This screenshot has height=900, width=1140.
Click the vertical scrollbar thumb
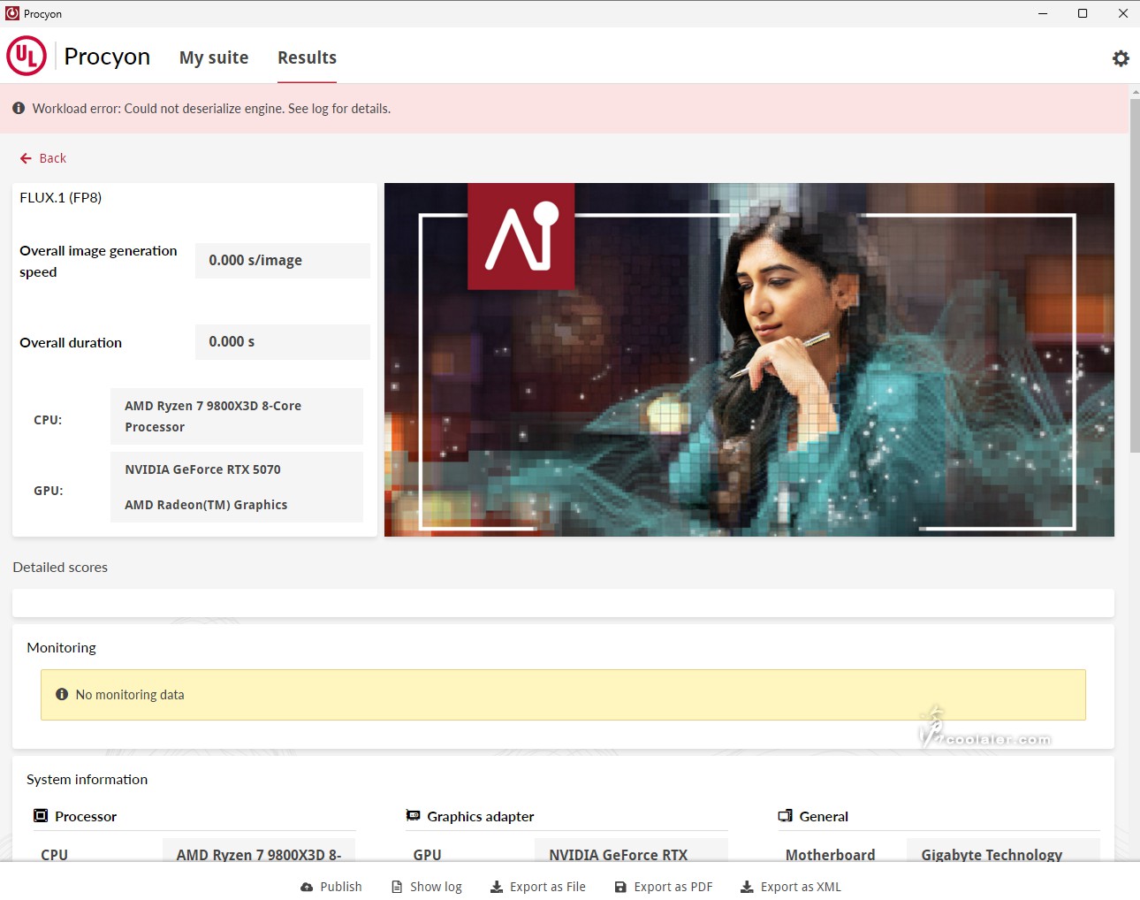1135,274
